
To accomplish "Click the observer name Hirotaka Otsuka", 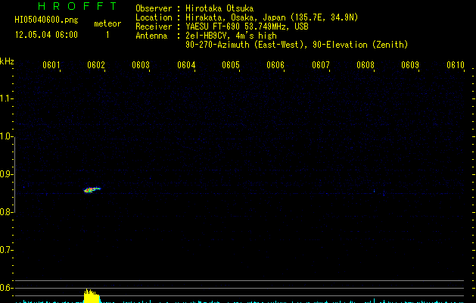I will 219,8.
